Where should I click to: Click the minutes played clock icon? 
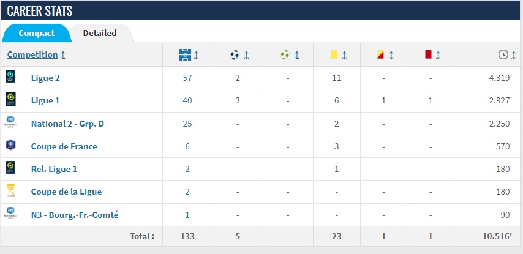[503, 54]
